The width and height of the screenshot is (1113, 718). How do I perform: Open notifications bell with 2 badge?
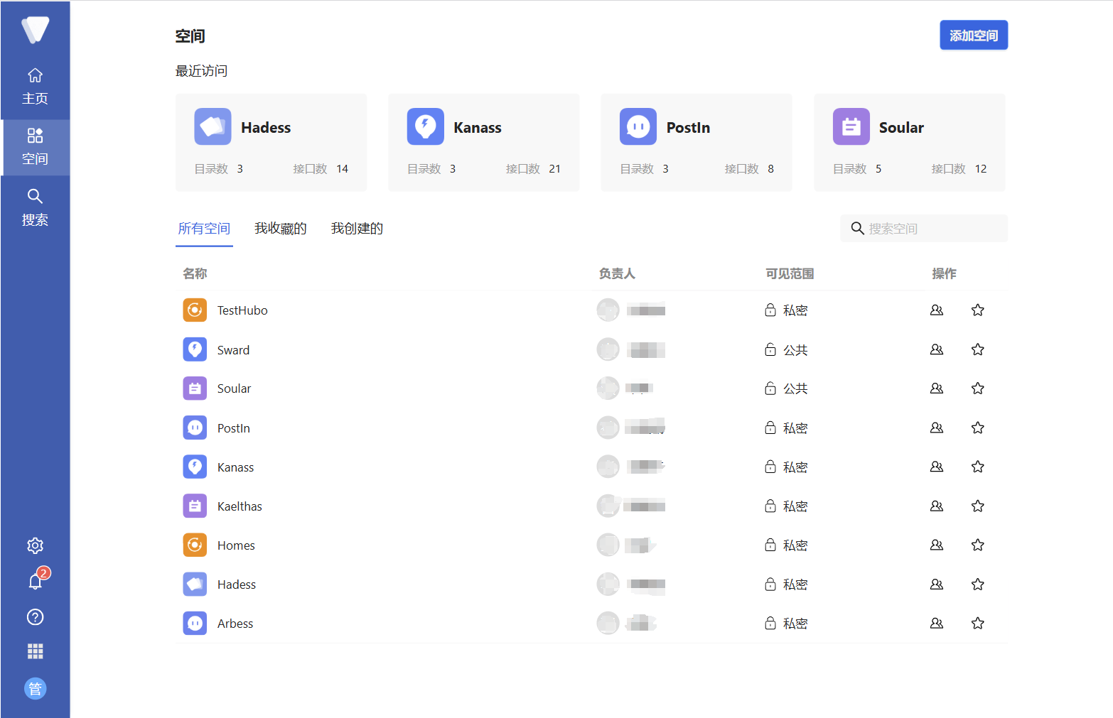(36, 582)
